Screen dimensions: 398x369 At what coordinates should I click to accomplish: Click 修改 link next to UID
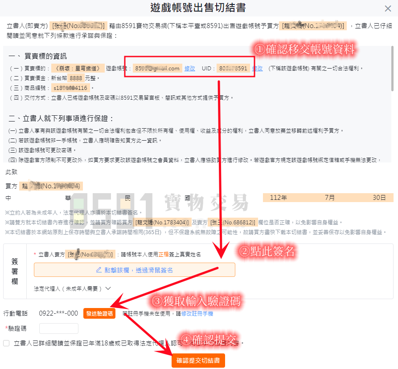[x=258, y=69]
